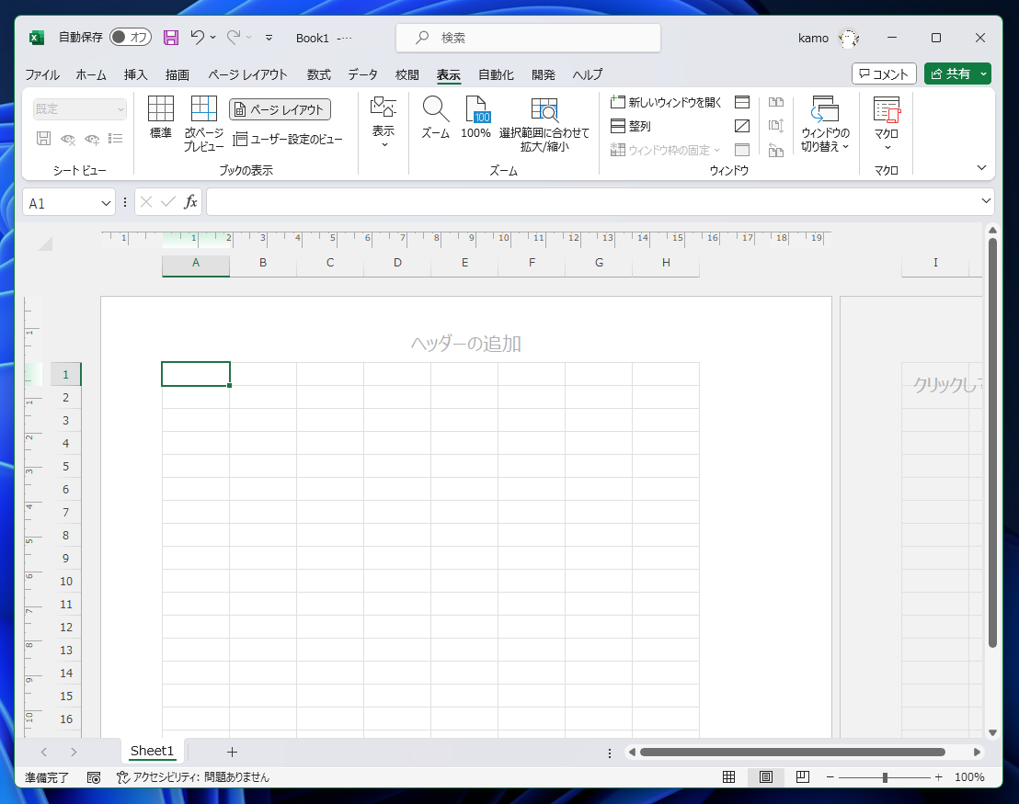This screenshot has width=1019, height=804.
Task: Set zoom to 100% in ribbon
Action: [475, 109]
